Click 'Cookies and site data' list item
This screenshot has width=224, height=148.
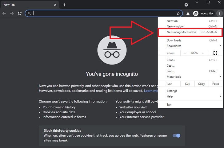click(x=59, y=112)
